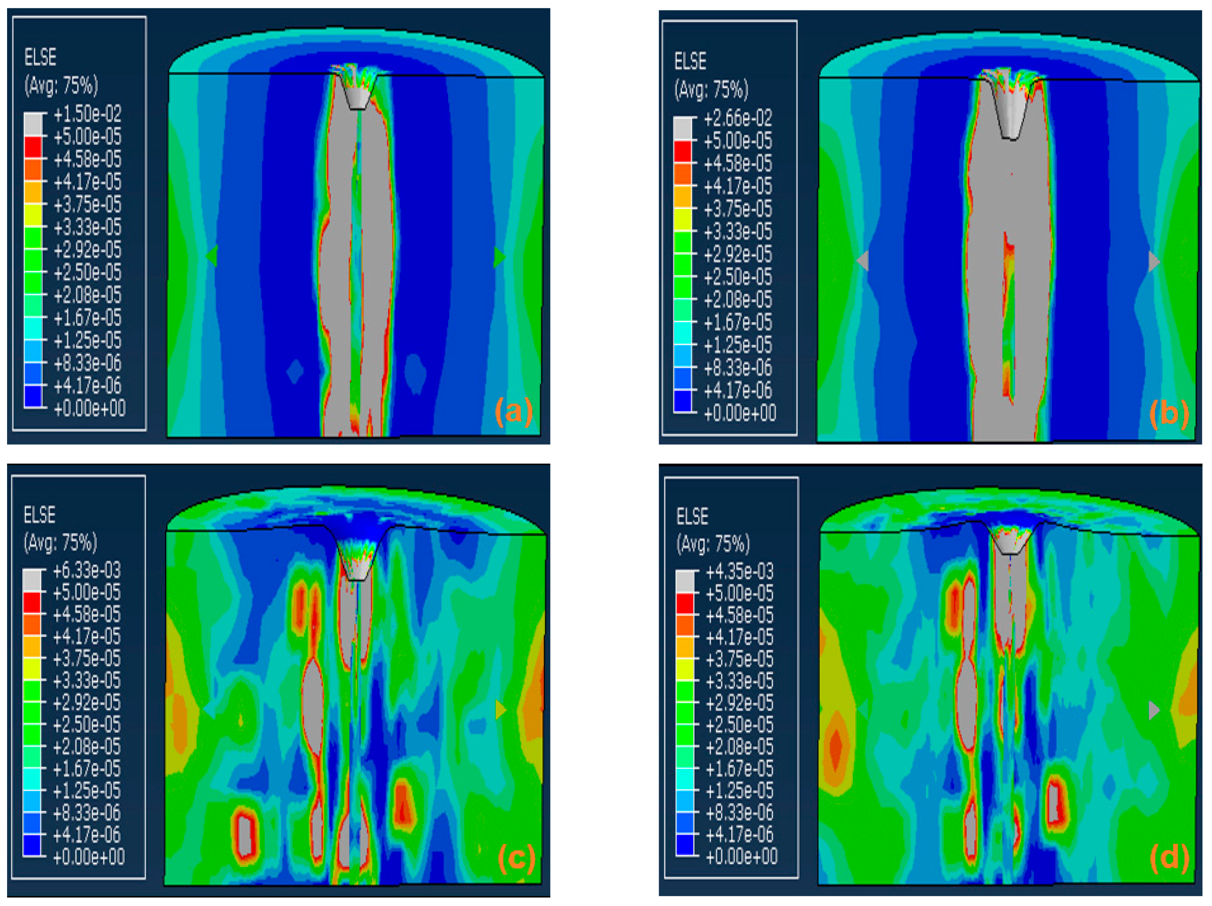Click the gray-bordered red hotspot at bottom left of panel (c)

(x=245, y=836)
